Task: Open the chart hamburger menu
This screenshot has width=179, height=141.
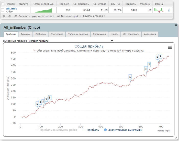Action: [x=170, y=47]
